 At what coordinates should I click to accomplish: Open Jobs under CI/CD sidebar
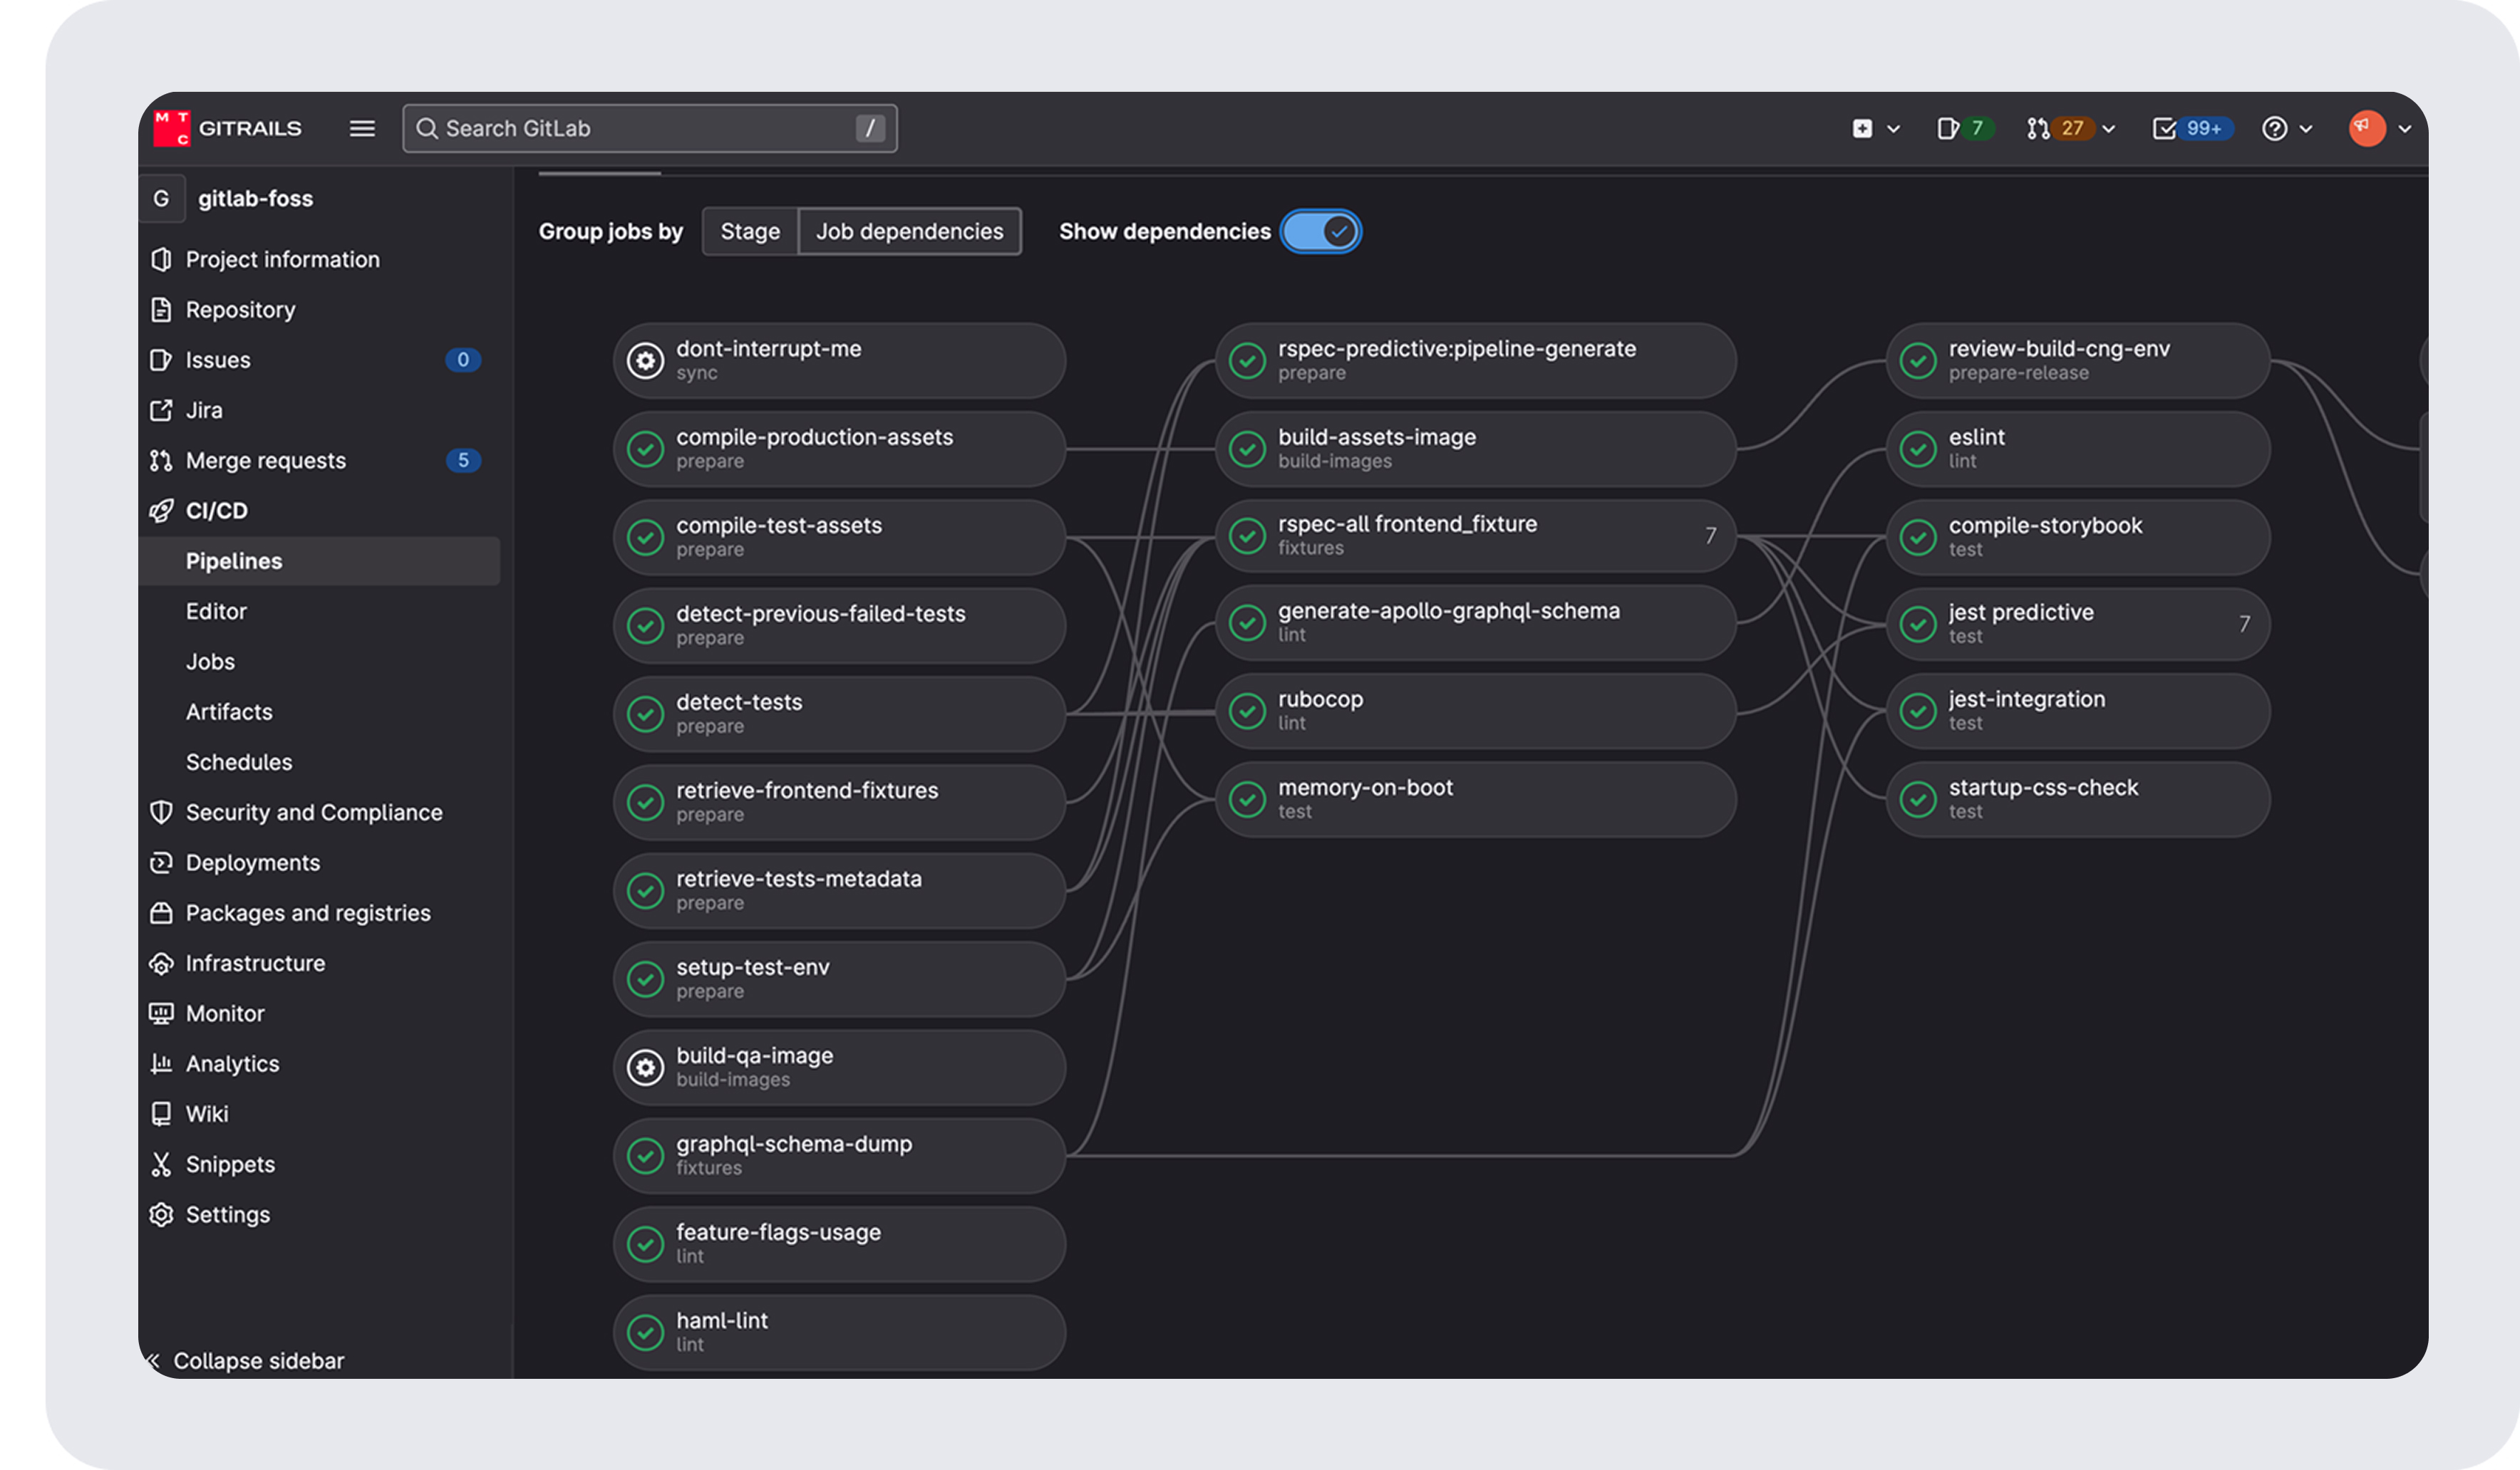tap(210, 662)
